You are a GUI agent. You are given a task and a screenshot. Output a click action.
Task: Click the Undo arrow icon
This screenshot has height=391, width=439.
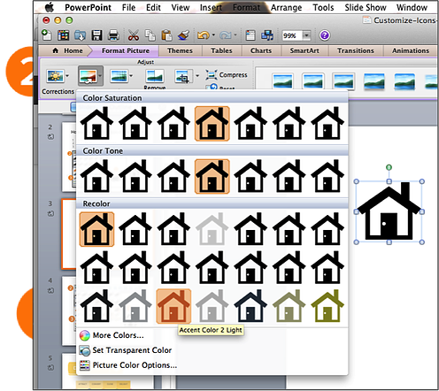coord(203,35)
